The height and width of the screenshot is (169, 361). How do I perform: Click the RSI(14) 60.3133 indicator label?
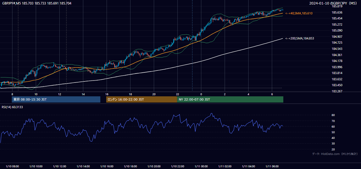12,107
